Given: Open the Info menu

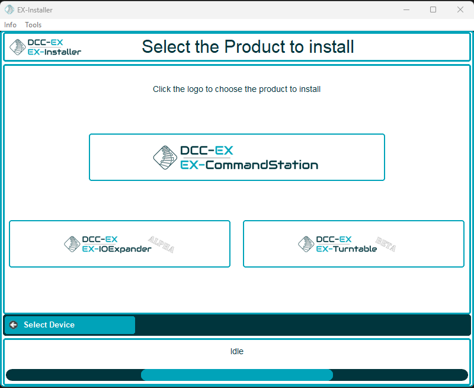Looking at the screenshot, I should pos(10,25).
